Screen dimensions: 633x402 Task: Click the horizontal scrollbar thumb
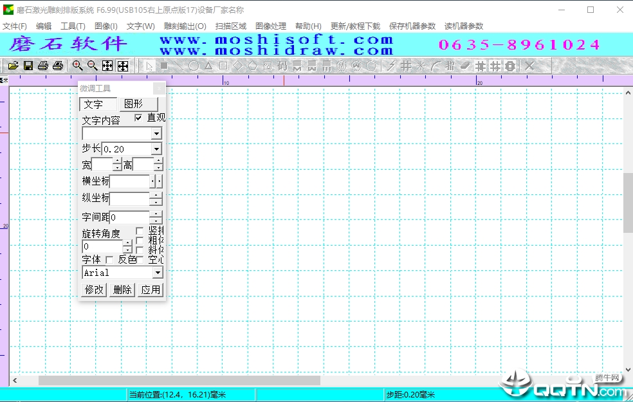coord(179,380)
